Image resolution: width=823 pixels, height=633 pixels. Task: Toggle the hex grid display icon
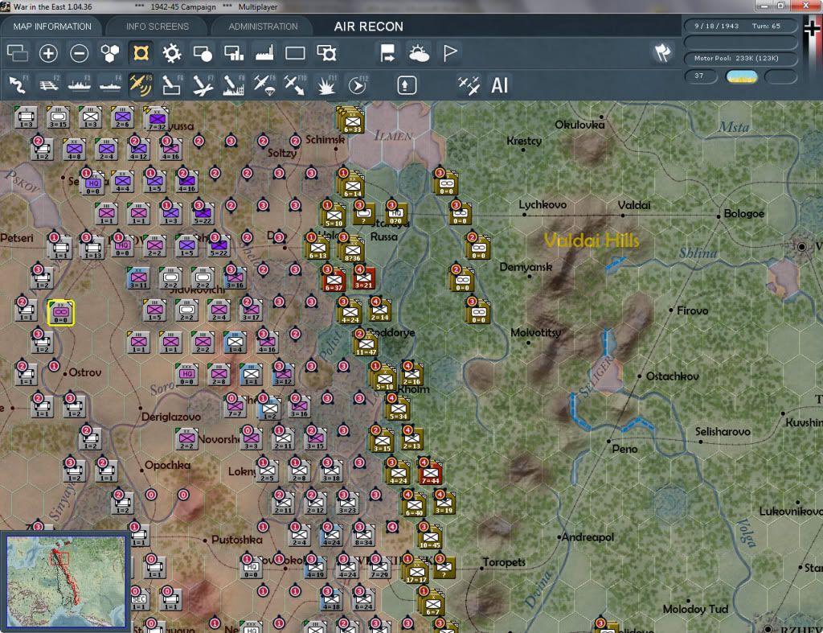110,53
